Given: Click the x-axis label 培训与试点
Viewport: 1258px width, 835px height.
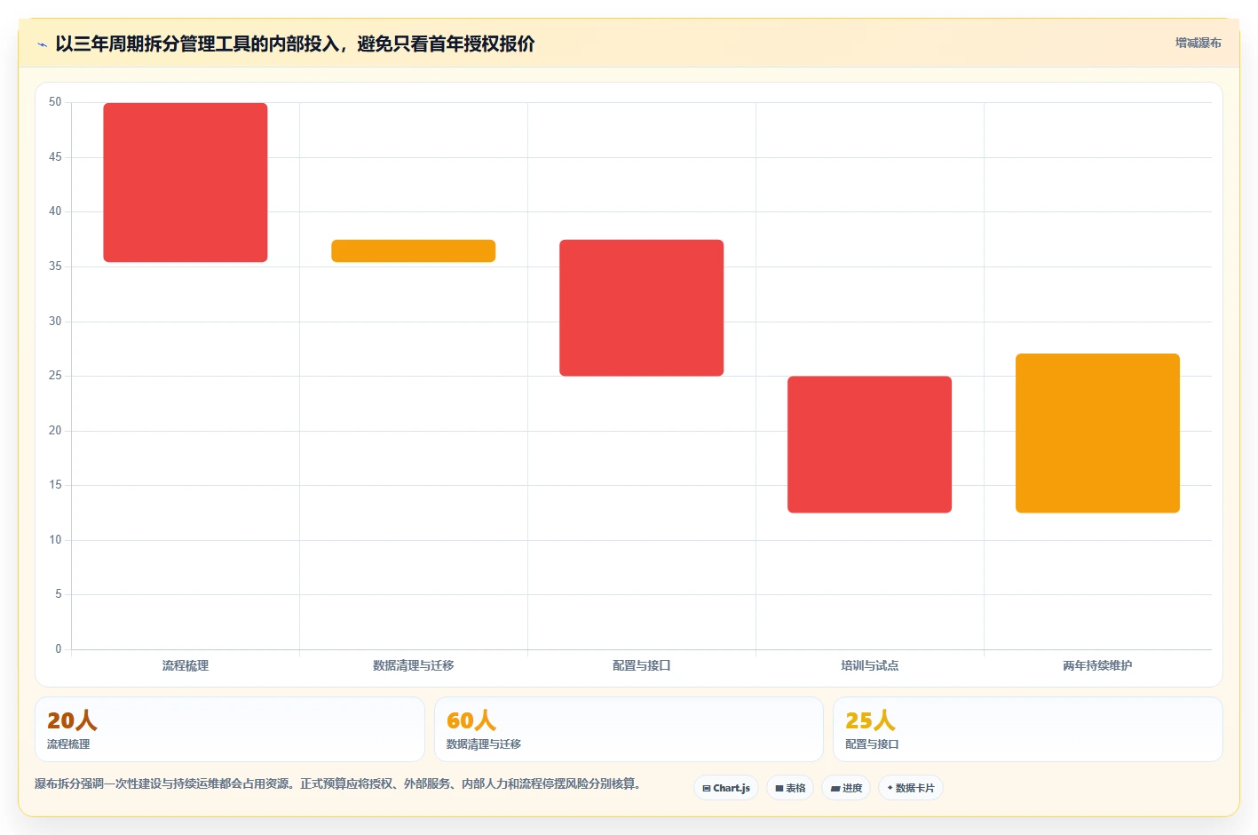Looking at the screenshot, I should coord(870,665).
